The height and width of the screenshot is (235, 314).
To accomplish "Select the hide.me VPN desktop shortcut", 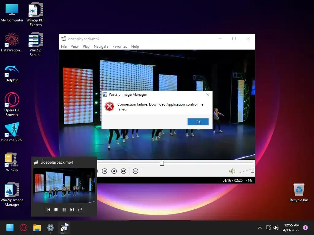I will tap(12, 132).
